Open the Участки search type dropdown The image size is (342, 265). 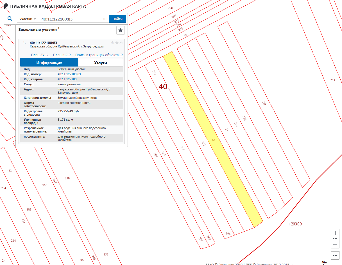coord(28,19)
